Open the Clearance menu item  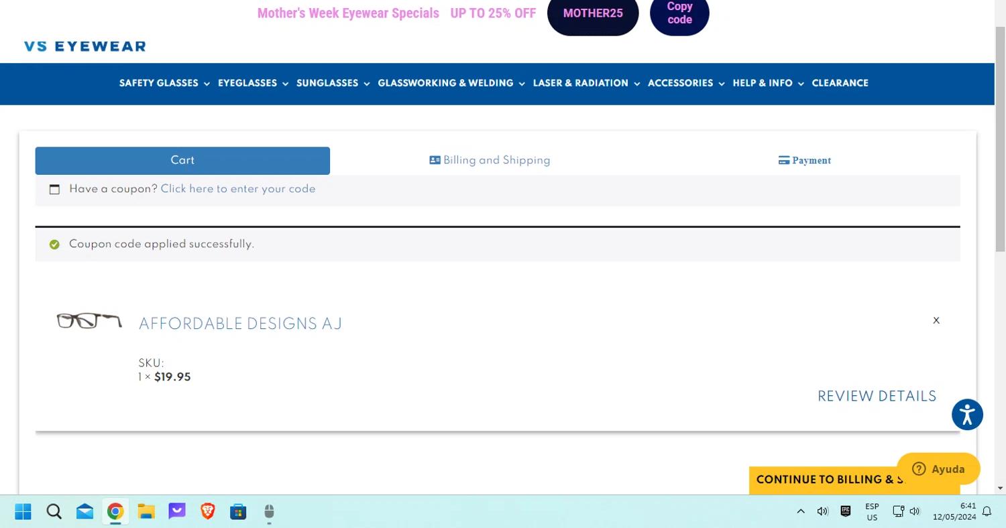tap(840, 83)
